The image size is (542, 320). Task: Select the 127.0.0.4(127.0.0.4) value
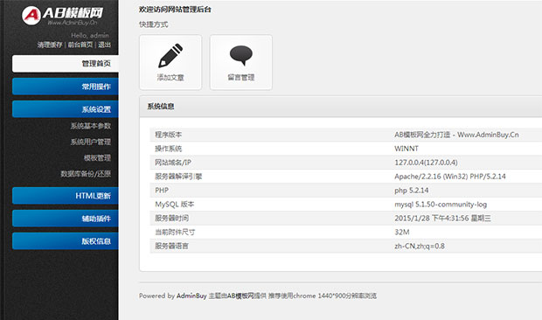click(426, 163)
